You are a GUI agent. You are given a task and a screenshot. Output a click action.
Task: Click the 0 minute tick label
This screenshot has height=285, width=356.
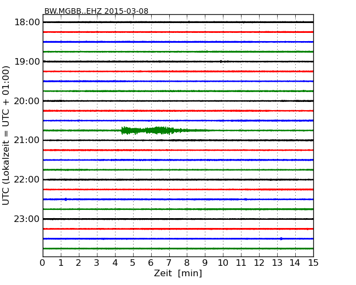pos(43,263)
